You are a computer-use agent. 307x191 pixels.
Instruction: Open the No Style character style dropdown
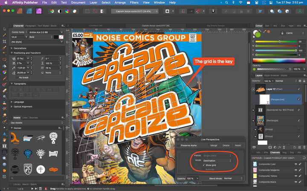click(37, 42)
